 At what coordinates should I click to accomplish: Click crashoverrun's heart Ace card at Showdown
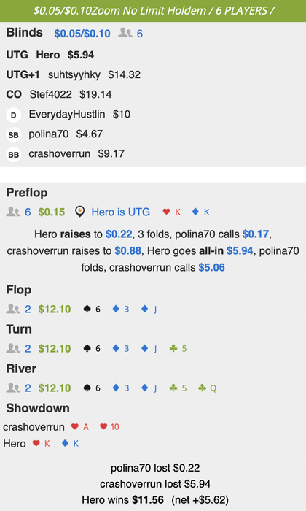tap(80, 426)
